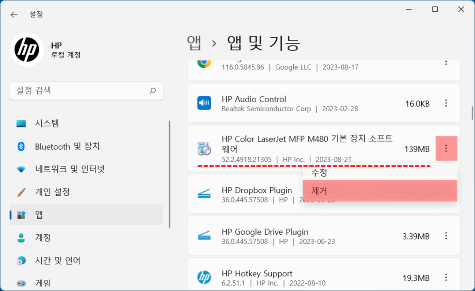This screenshot has width=475, height=291.
Task: Click the 로컬 계정 account text
Action: point(66,55)
